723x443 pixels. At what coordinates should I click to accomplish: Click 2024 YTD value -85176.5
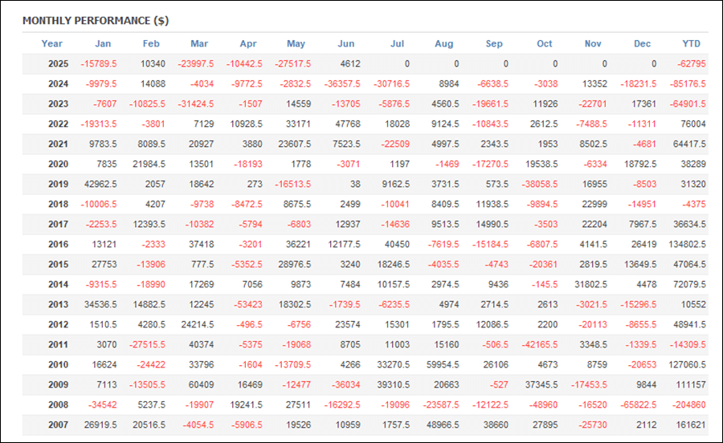(688, 83)
